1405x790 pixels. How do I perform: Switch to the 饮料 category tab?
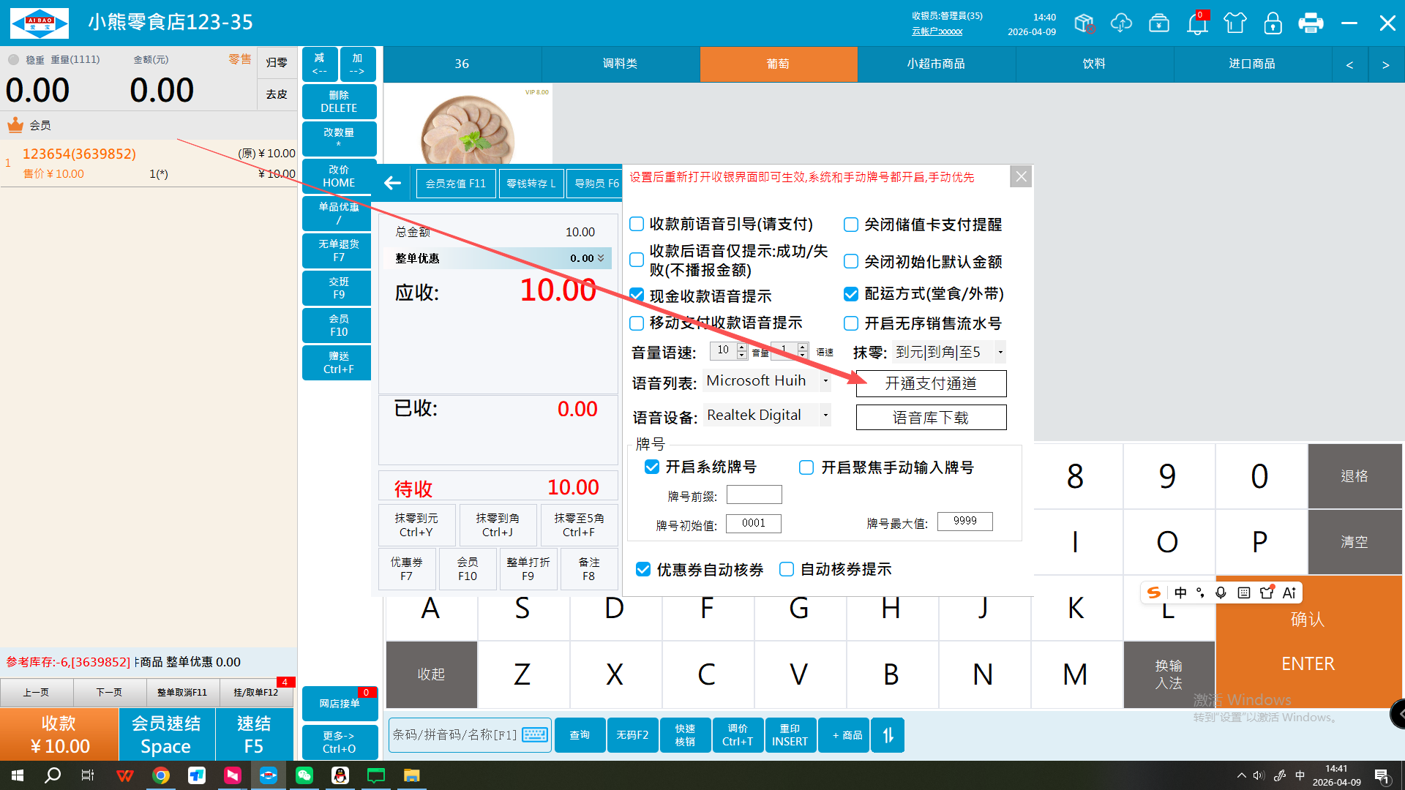pos(1094,64)
